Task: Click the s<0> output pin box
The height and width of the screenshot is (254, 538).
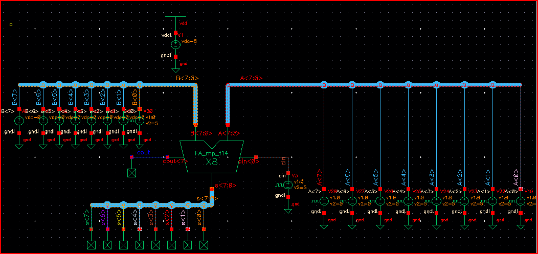Action: point(204,245)
